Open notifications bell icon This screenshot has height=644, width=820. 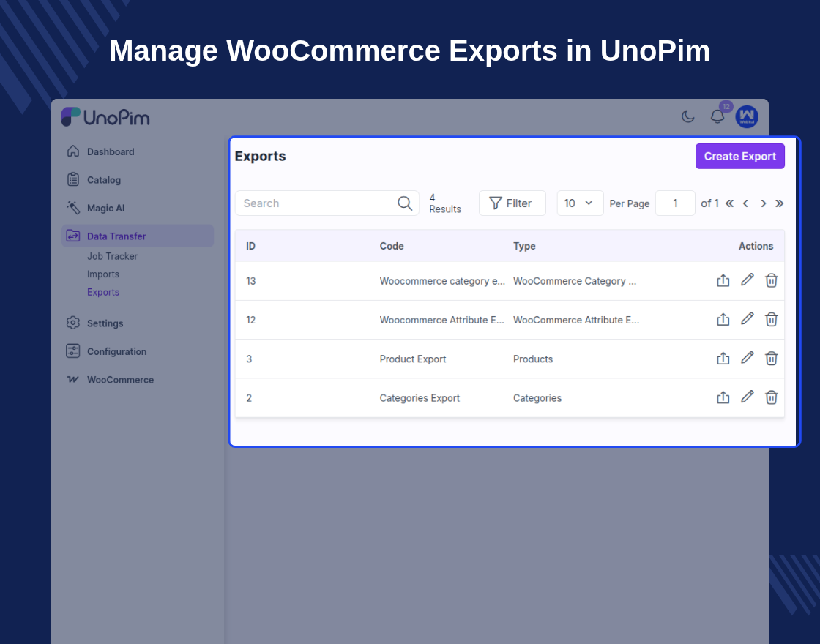tap(717, 116)
